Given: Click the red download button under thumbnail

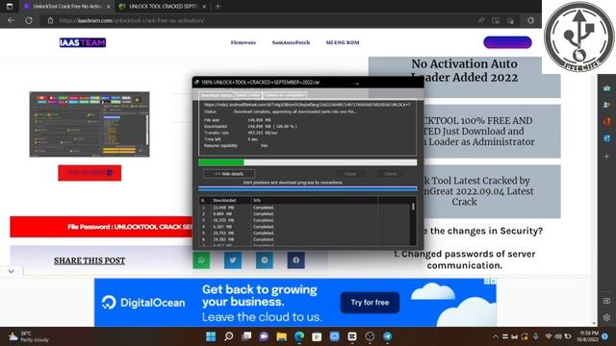Looking at the screenshot, I should (90, 173).
